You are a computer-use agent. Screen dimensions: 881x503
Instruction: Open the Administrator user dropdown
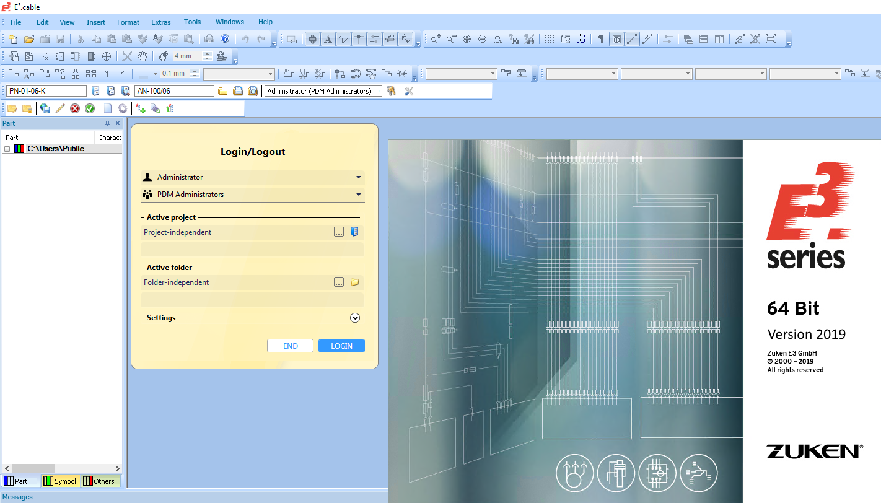[358, 177]
